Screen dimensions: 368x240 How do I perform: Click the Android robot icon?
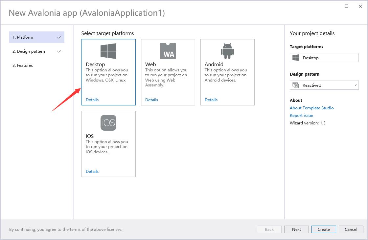pyautogui.click(x=227, y=51)
